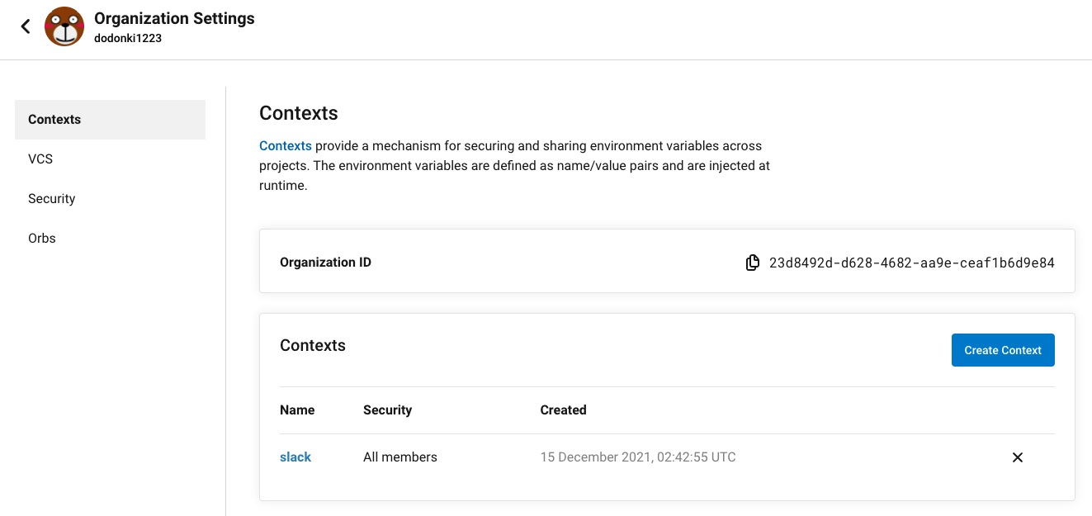Click the Name column header
The height and width of the screenshot is (516, 1092).
pos(297,409)
